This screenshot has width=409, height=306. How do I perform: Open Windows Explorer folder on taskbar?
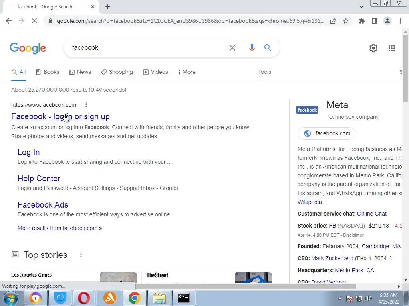(159, 298)
